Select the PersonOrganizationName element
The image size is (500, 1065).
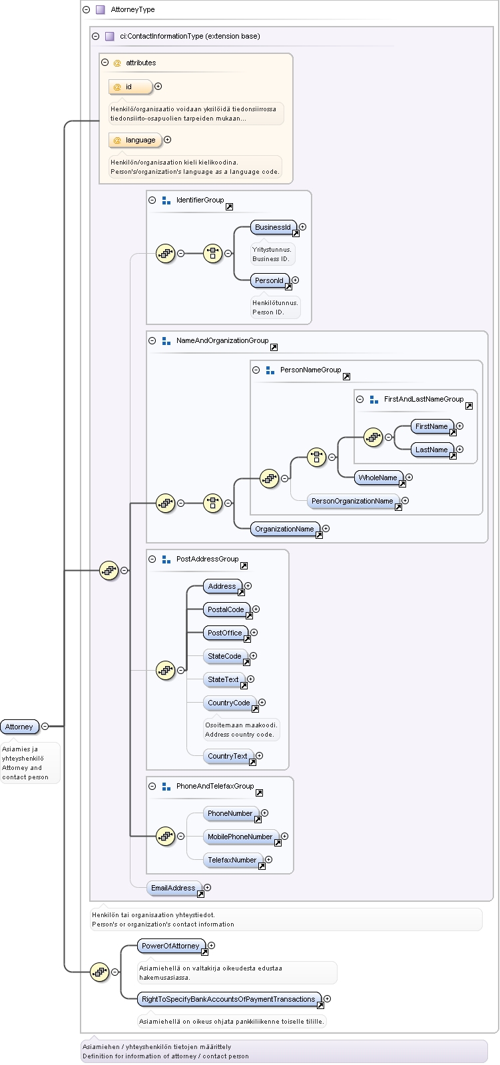[353, 501]
